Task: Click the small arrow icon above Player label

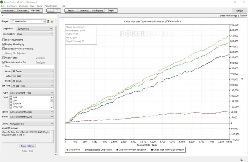Action: [2, 16]
